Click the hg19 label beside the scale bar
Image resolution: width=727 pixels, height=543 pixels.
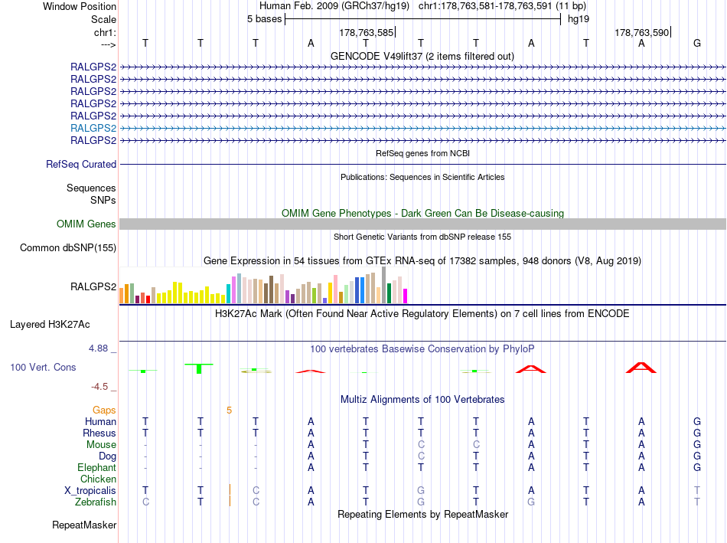coord(579,19)
